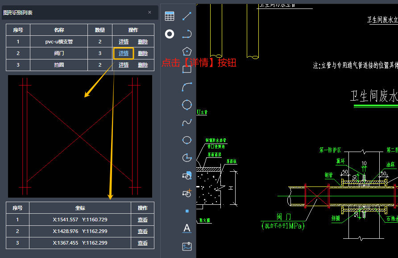The image size is (398, 258).
Task: Click 查看 for coordinate row 1
Action: (143, 220)
